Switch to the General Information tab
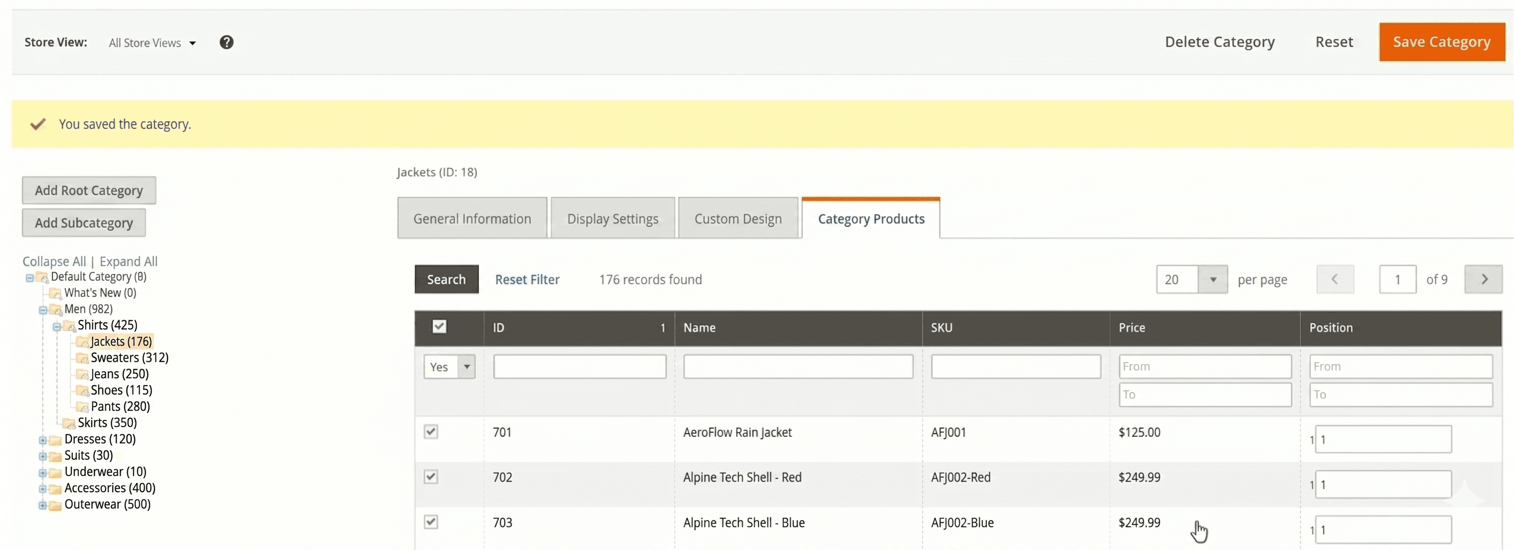The image size is (1514, 550). (471, 217)
